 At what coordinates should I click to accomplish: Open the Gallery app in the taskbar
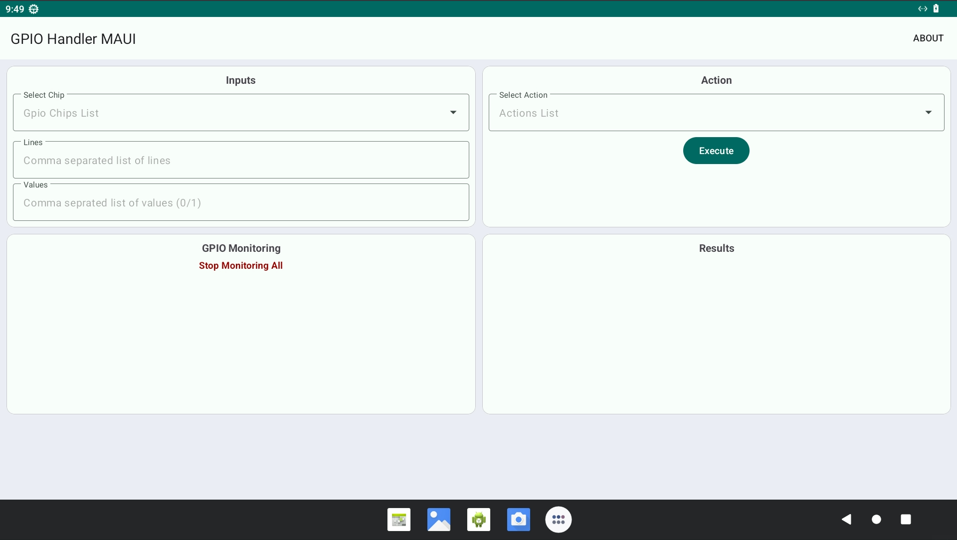point(439,520)
